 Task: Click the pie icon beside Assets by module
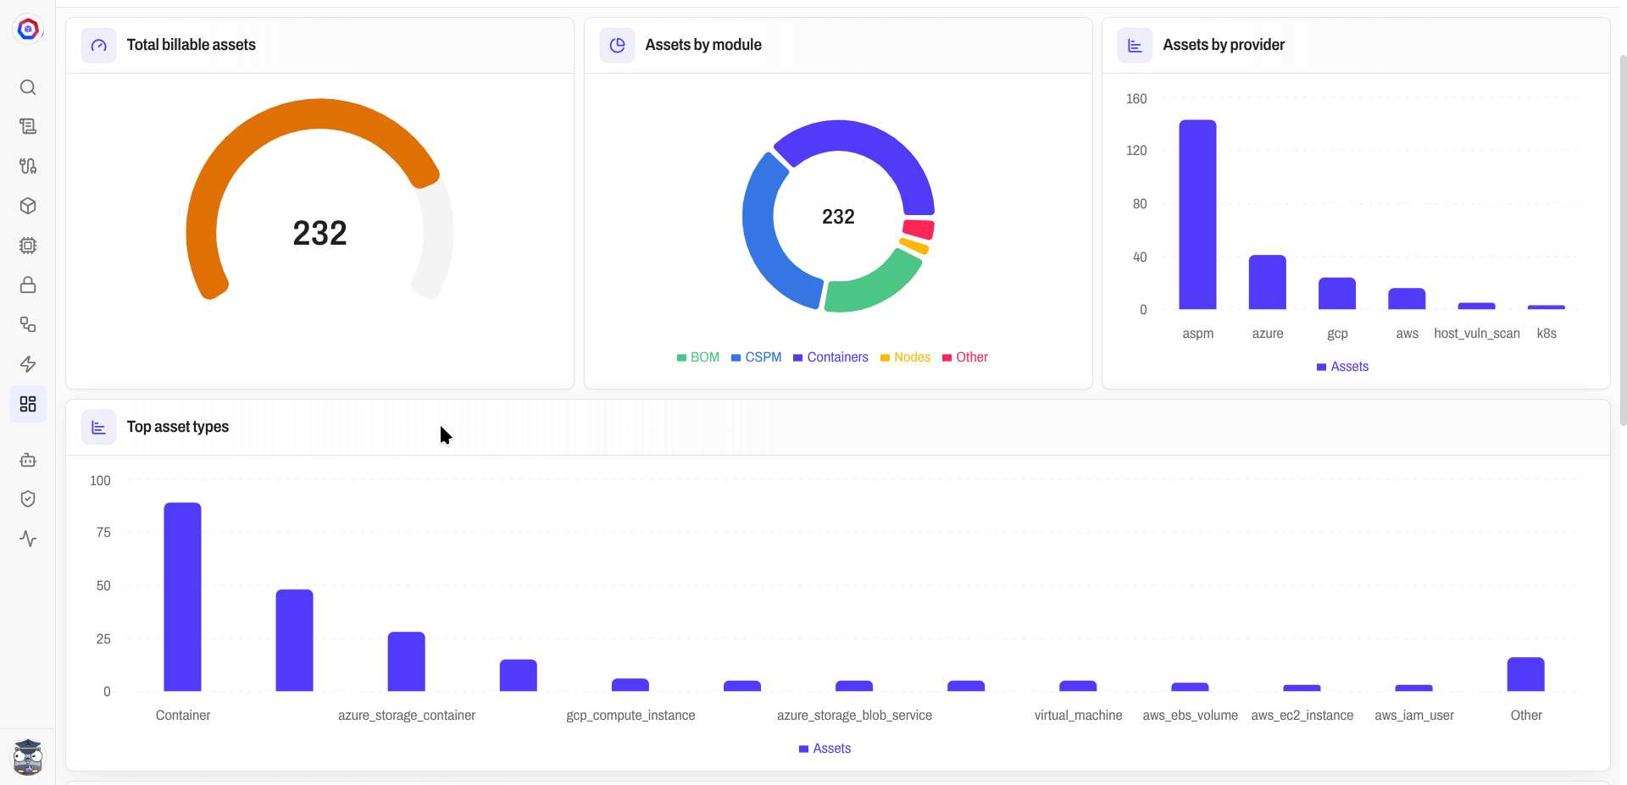click(617, 45)
